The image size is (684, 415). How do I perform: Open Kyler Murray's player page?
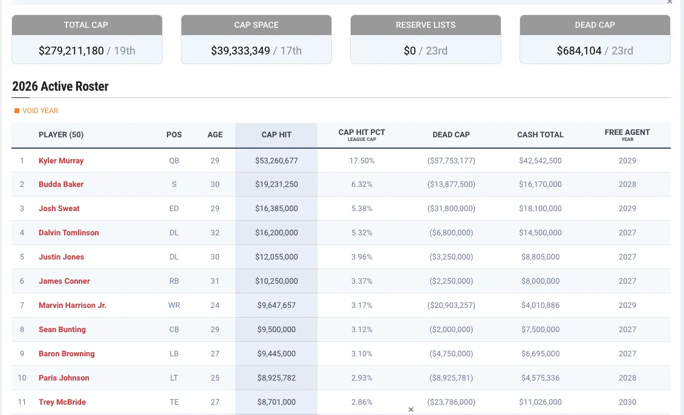(x=61, y=161)
